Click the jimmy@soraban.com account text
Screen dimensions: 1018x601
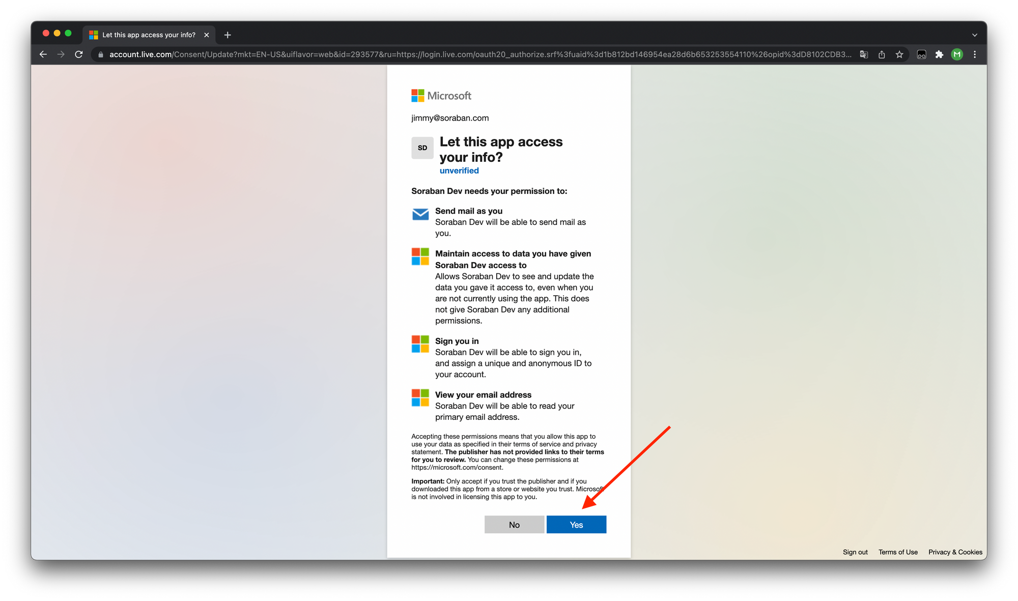(x=450, y=118)
